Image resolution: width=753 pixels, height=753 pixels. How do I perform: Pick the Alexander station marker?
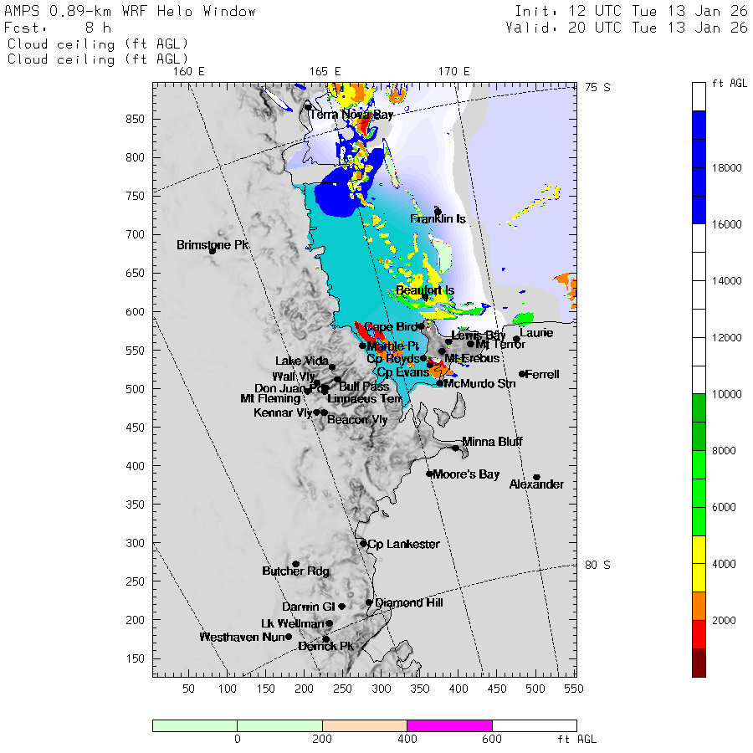[536, 477]
